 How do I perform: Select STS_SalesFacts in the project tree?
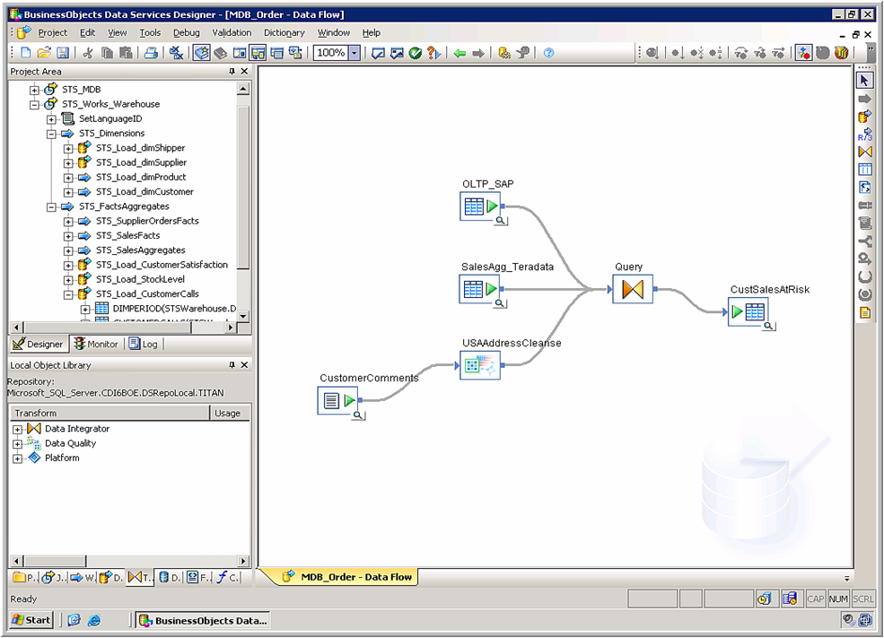[127, 235]
